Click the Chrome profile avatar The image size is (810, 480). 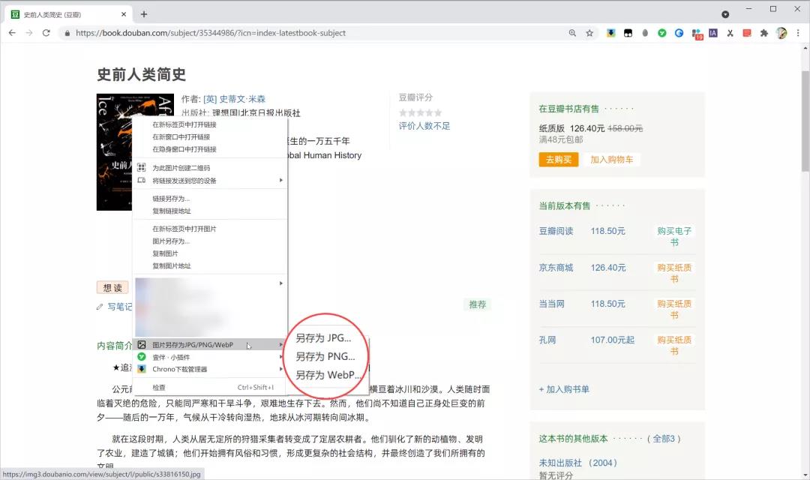pos(781,33)
